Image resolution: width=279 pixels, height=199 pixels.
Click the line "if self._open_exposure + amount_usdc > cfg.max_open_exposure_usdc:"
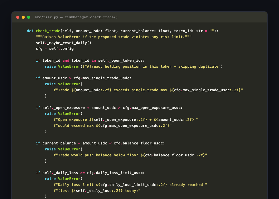[109, 108]
